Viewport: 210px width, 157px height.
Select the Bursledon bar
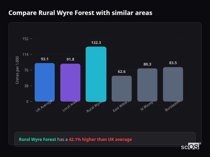point(173,84)
